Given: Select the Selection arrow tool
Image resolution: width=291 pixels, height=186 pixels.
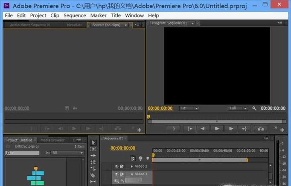Looking at the screenshot, I should (93, 143).
